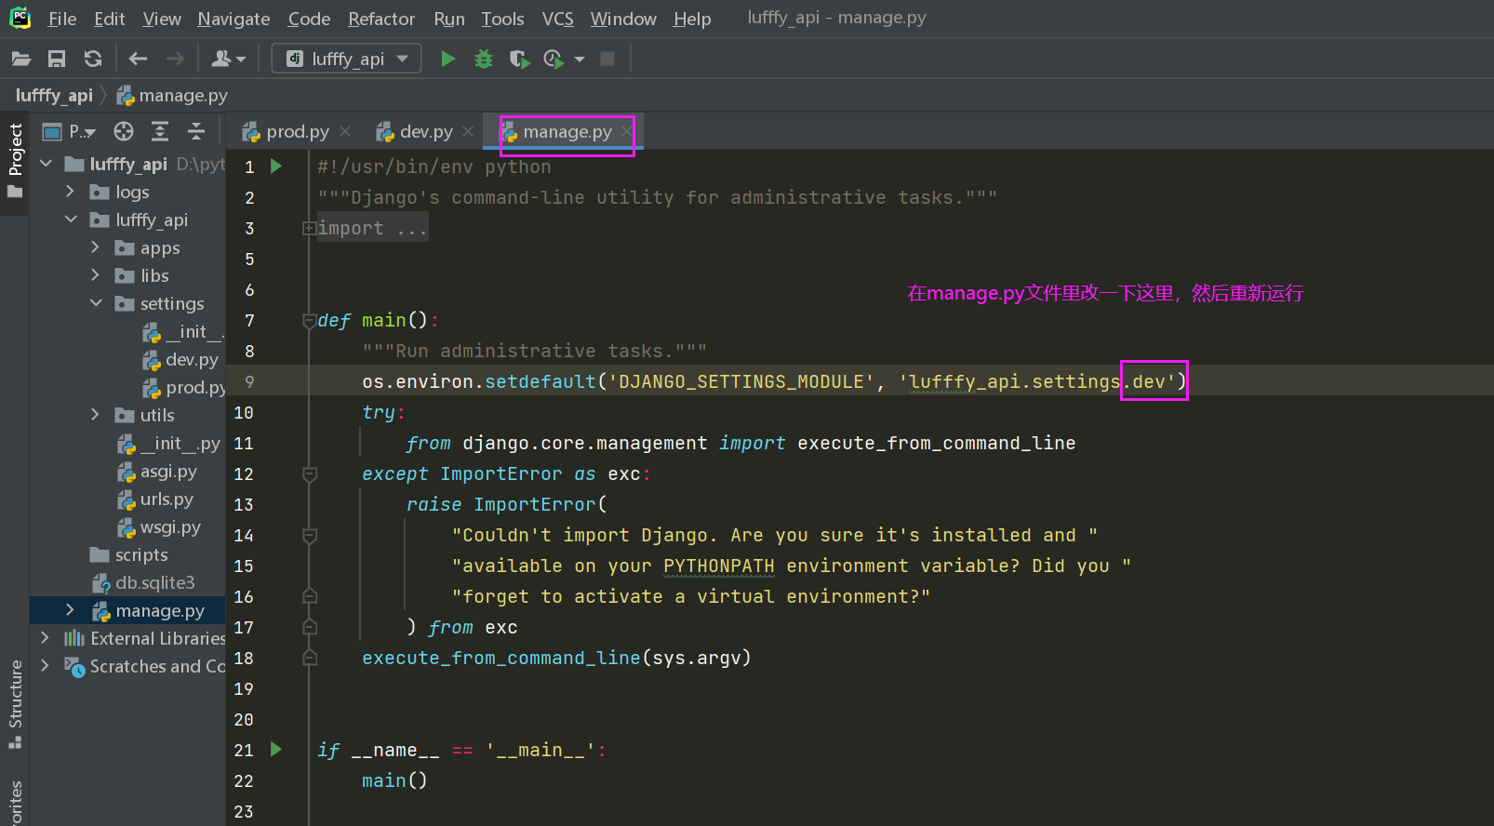Click lufffy_api in the breadcrumb bar
The width and height of the screenshot is (1494, 826).
coord(54,95)
